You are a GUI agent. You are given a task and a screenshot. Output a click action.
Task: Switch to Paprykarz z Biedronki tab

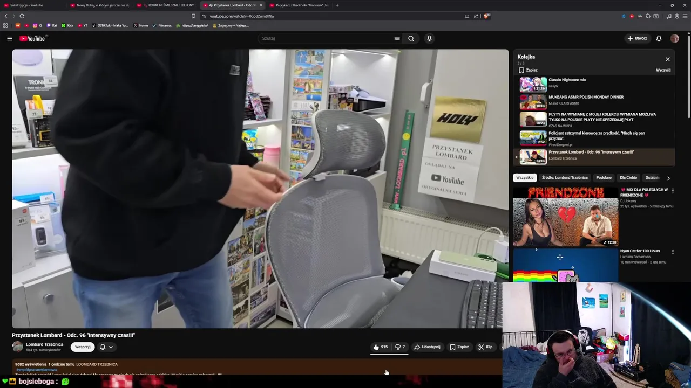(299, 5)
